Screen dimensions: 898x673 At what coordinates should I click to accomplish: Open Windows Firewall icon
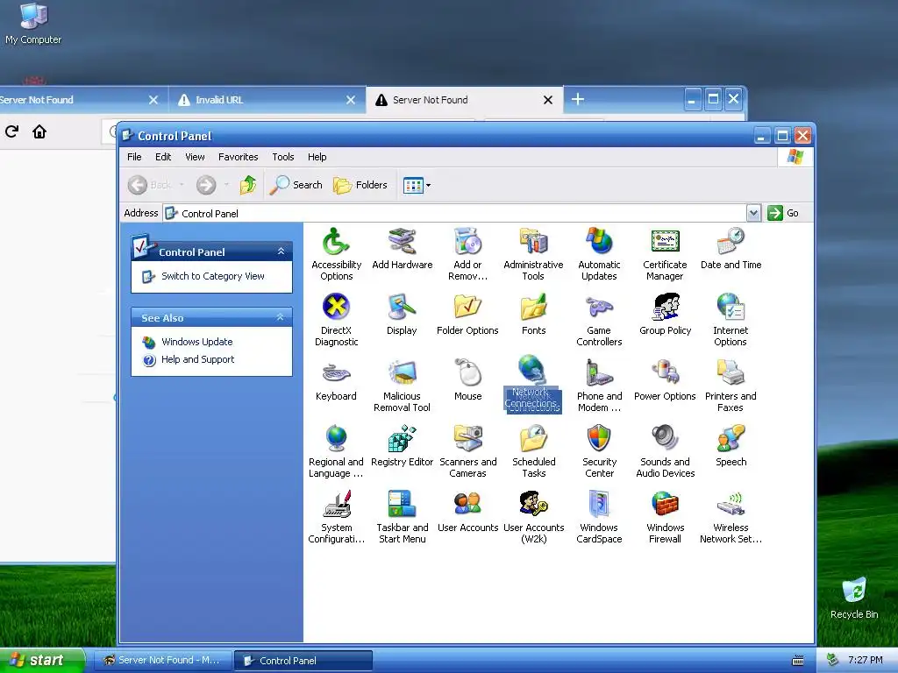[665, 517]
